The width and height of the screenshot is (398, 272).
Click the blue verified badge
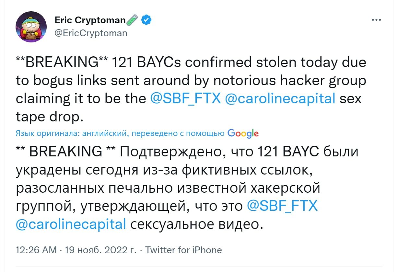(x=147, y=20)
